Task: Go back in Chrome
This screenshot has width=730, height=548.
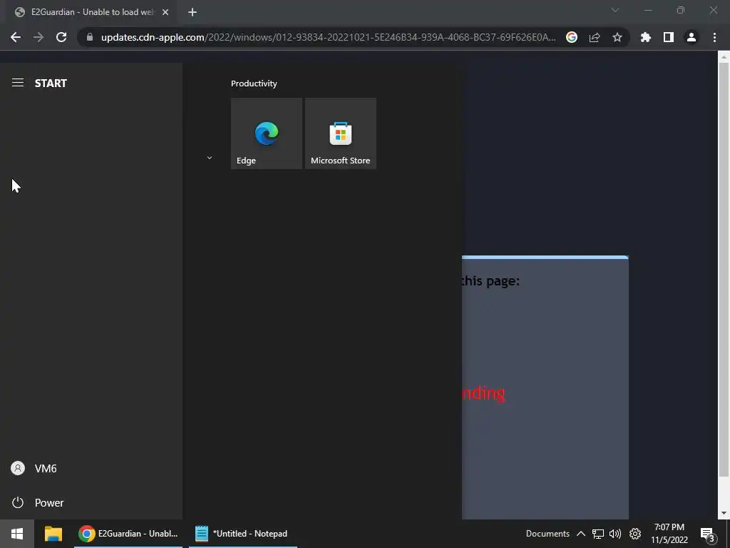Action: [16, 37]
